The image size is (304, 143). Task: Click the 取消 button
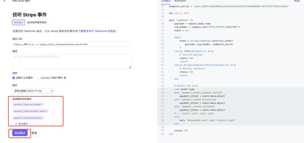pos(34,133)
